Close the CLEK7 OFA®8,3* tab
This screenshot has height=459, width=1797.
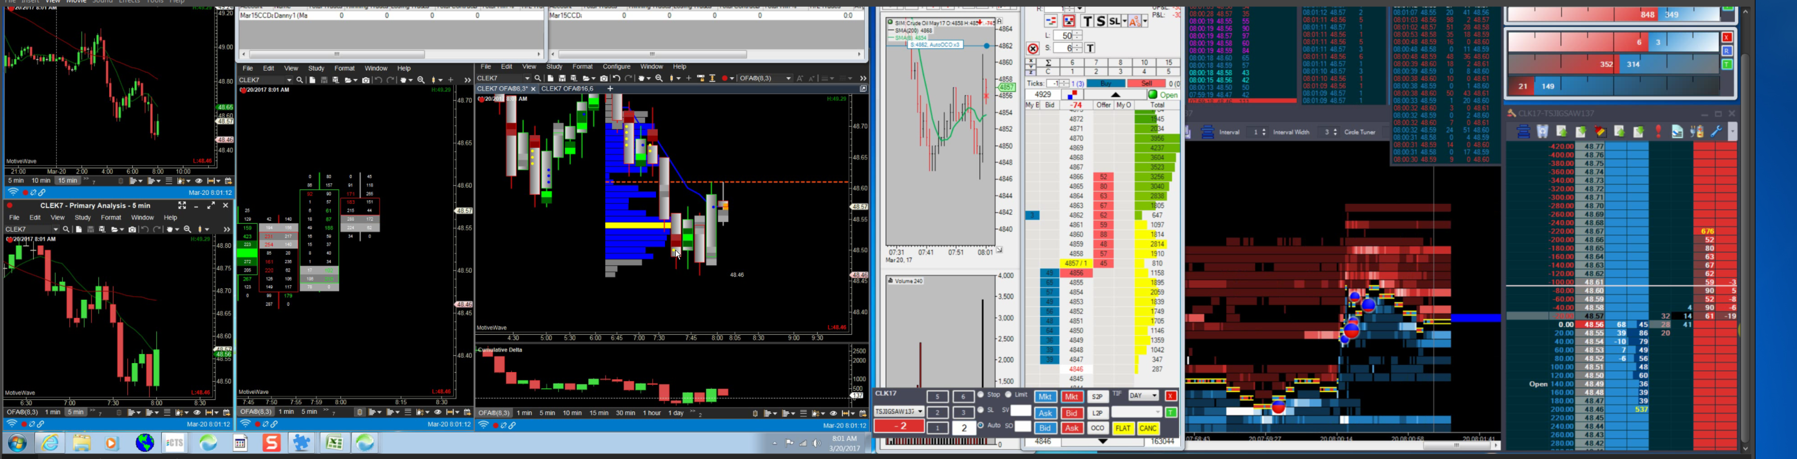coord(534,89)
